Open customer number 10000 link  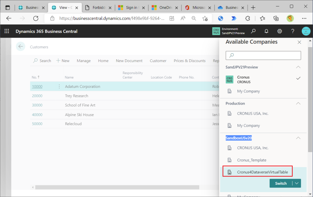click(37, 87)
